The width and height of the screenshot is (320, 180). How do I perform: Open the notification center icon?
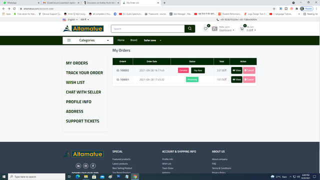pos(314,176)
